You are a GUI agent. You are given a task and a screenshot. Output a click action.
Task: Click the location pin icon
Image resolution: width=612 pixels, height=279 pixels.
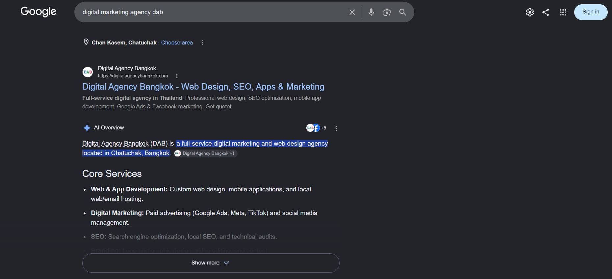(x=86, y=42)
